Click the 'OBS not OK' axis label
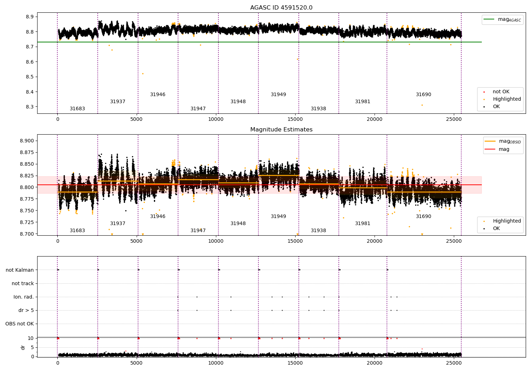 [19, 324]
